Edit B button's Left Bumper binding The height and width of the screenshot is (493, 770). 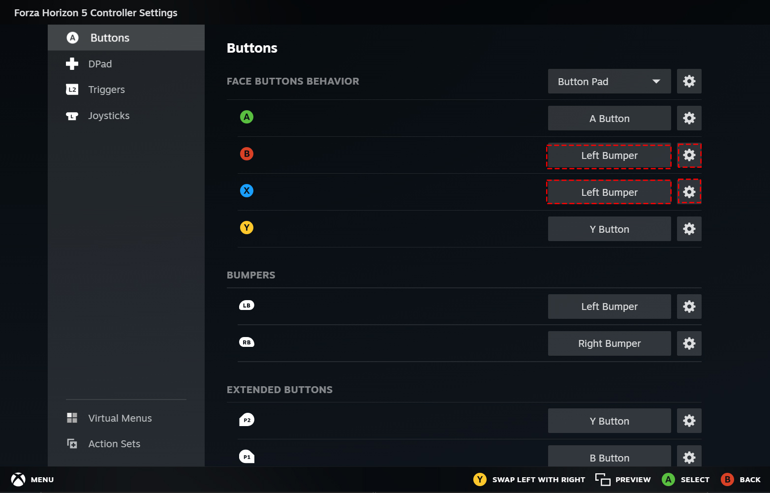[609, 155]
